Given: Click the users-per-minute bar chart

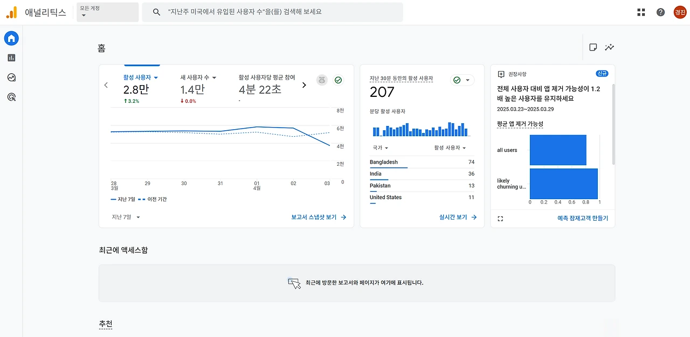Looking at the screenshot, I should pos(420,129).
